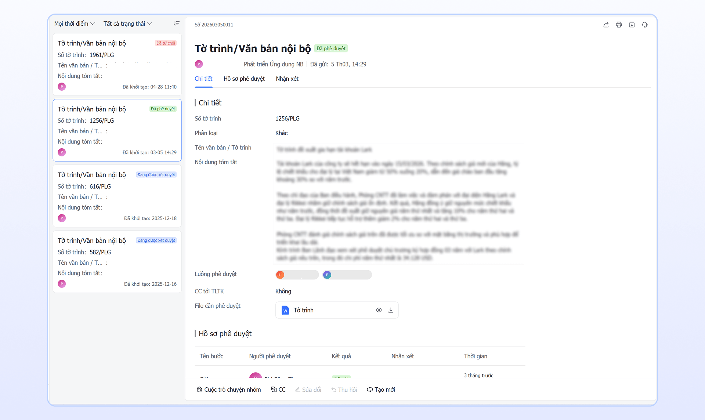Download the Tờ trình attachment
The image size is (705, 420).
coord(391,310)
